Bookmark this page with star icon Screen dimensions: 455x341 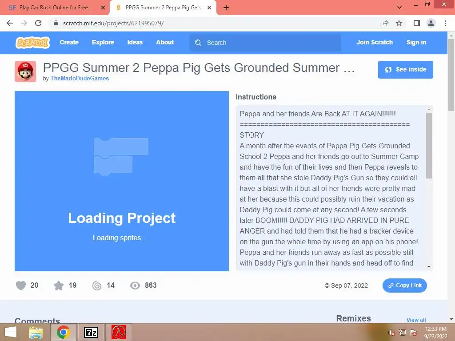tap(399, 23)
